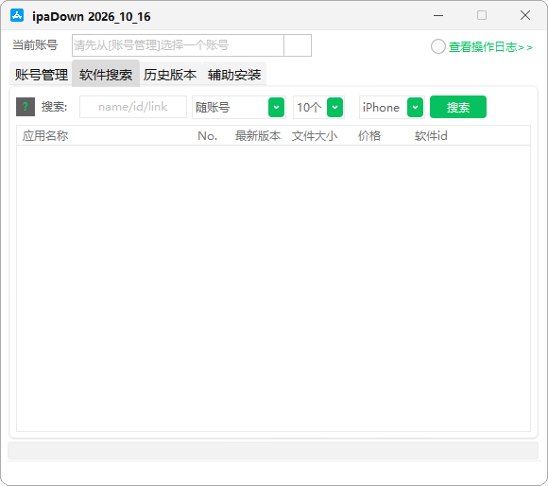Click the question mark help icon
The width and height of the screenshot is (548, 486).
pos(26,107)
